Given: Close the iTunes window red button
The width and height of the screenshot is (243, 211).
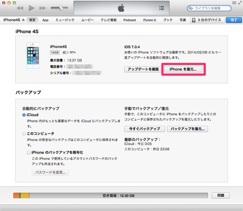Looking at the screenshot, I should coord(3,3).
